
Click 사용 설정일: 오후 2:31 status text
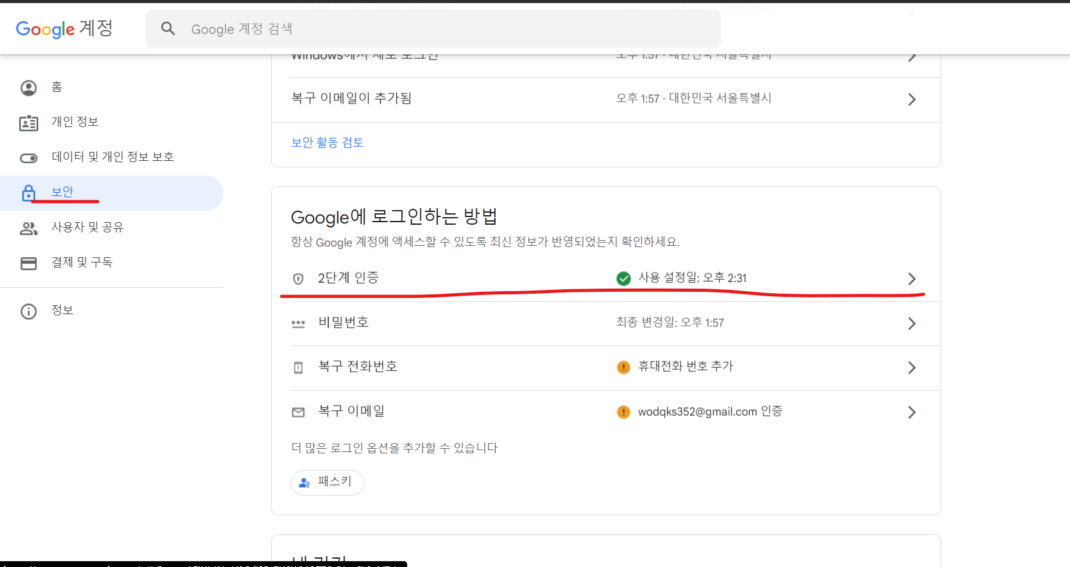pos(692,278)
